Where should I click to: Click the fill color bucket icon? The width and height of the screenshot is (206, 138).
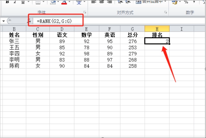(x=53, y=2)
